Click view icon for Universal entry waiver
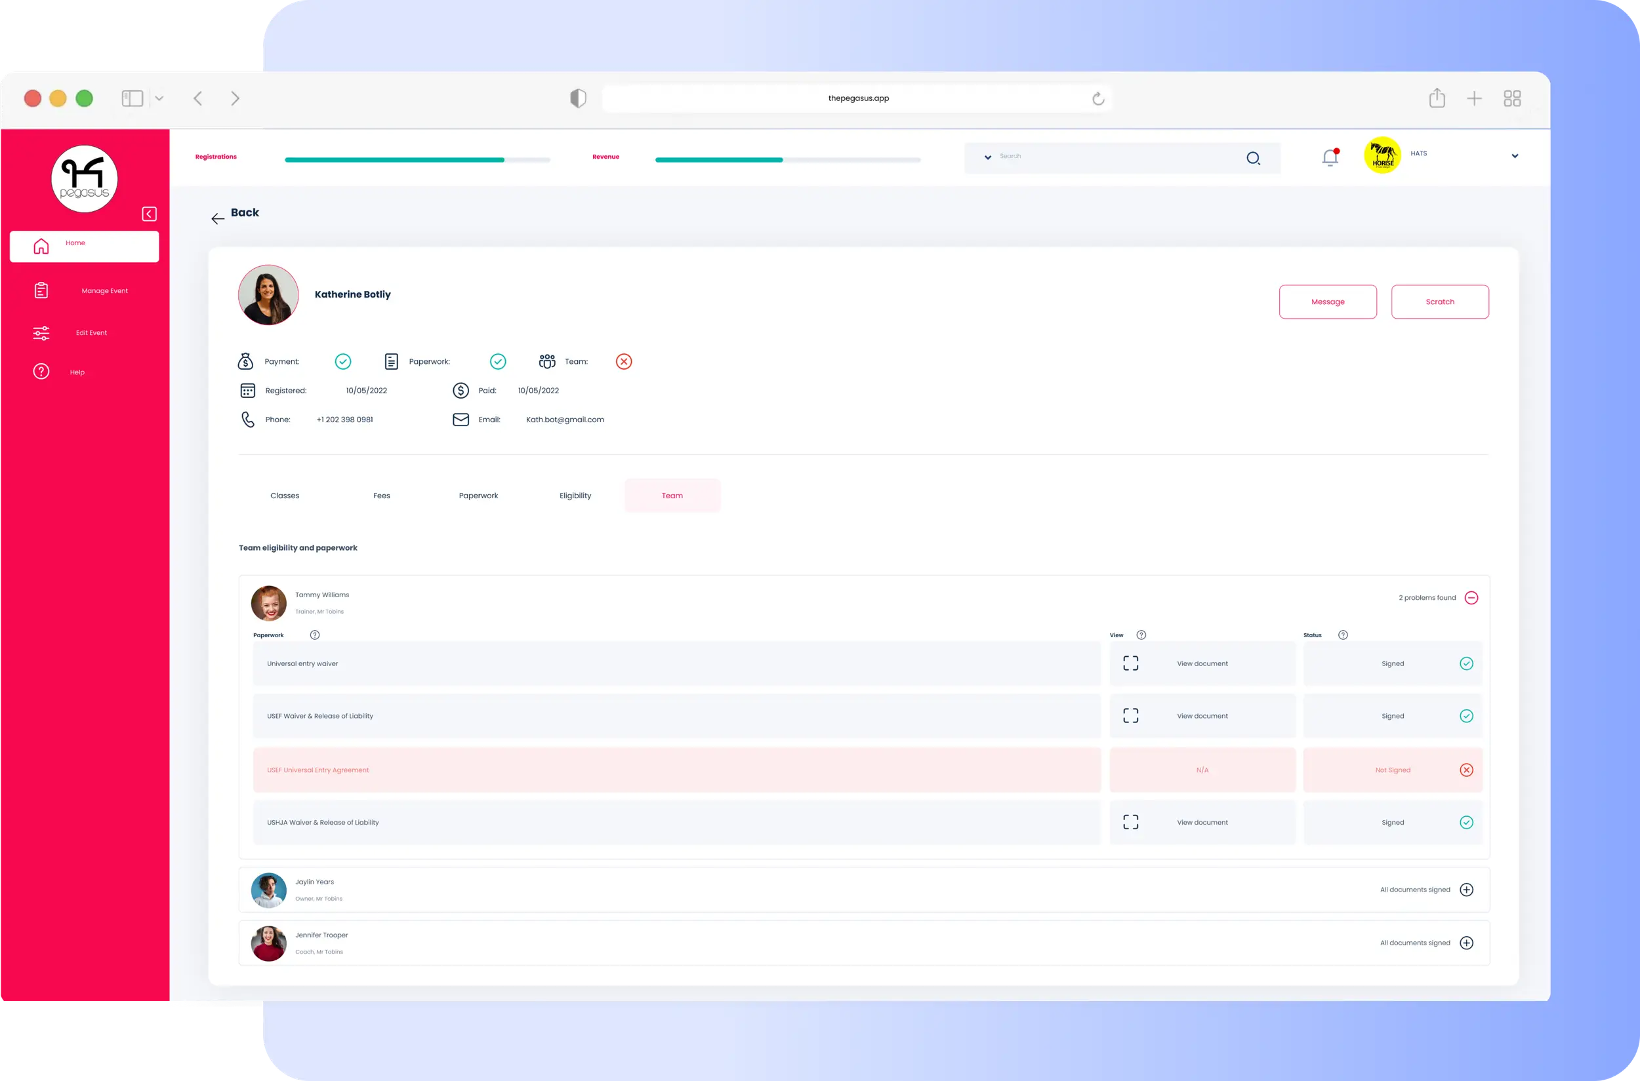Image resolution: width=1640 pixels, height=1081 pixels. [x=1130, y=663]
